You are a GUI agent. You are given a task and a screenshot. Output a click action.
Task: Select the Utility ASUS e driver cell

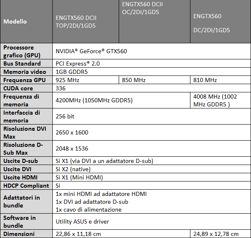[x=82, y=222]
